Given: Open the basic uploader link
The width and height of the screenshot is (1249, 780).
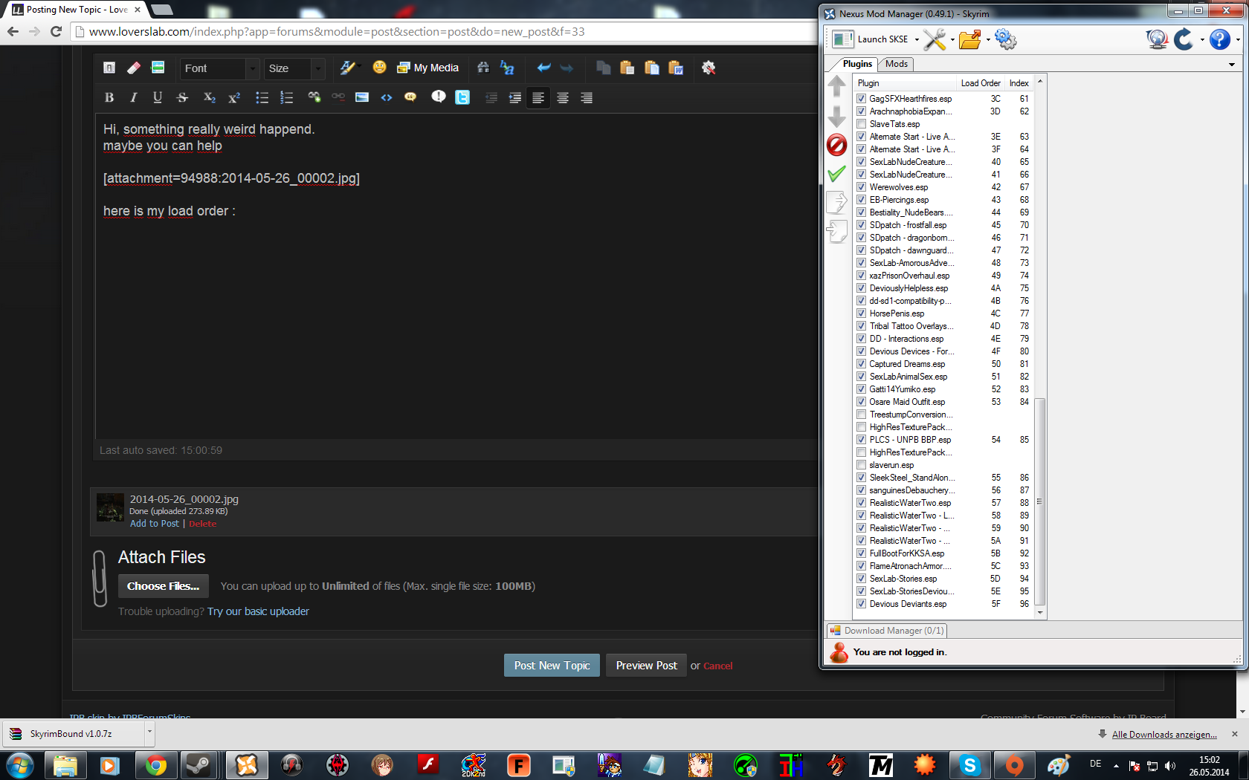Looking at the screenshot, I should tap(258, 611).
